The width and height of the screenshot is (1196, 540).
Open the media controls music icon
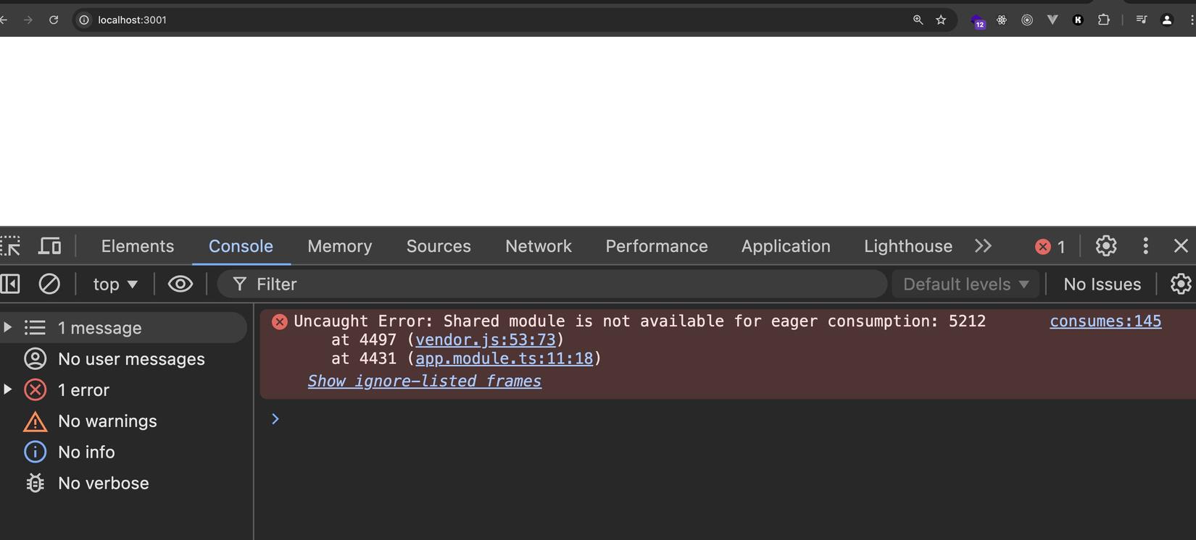click(x=1142, y=20)
